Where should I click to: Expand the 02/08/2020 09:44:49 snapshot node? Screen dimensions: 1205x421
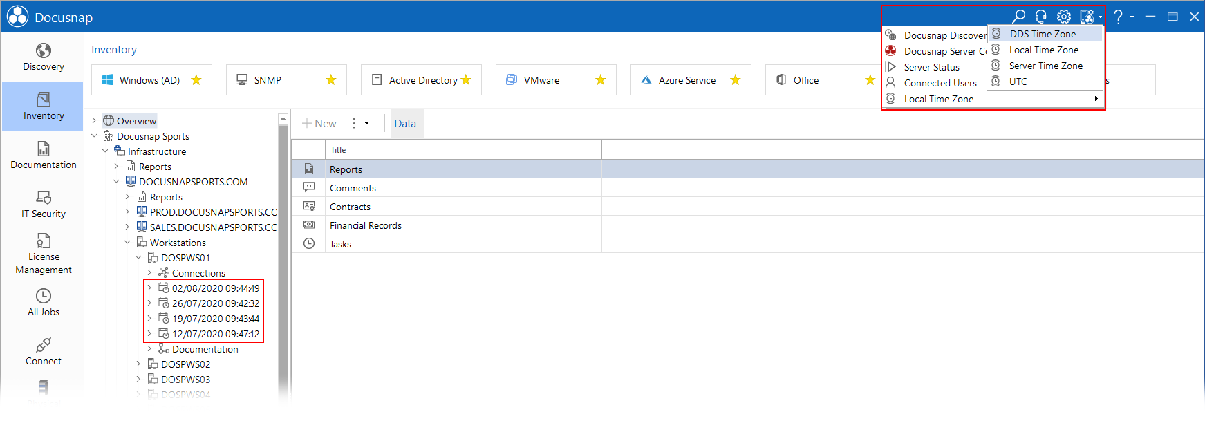pyautogui.click(x=149, y=288)
